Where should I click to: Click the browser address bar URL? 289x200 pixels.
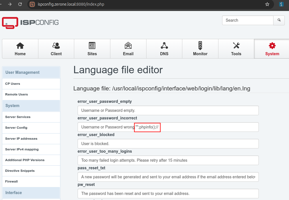(x=71, y=4)
